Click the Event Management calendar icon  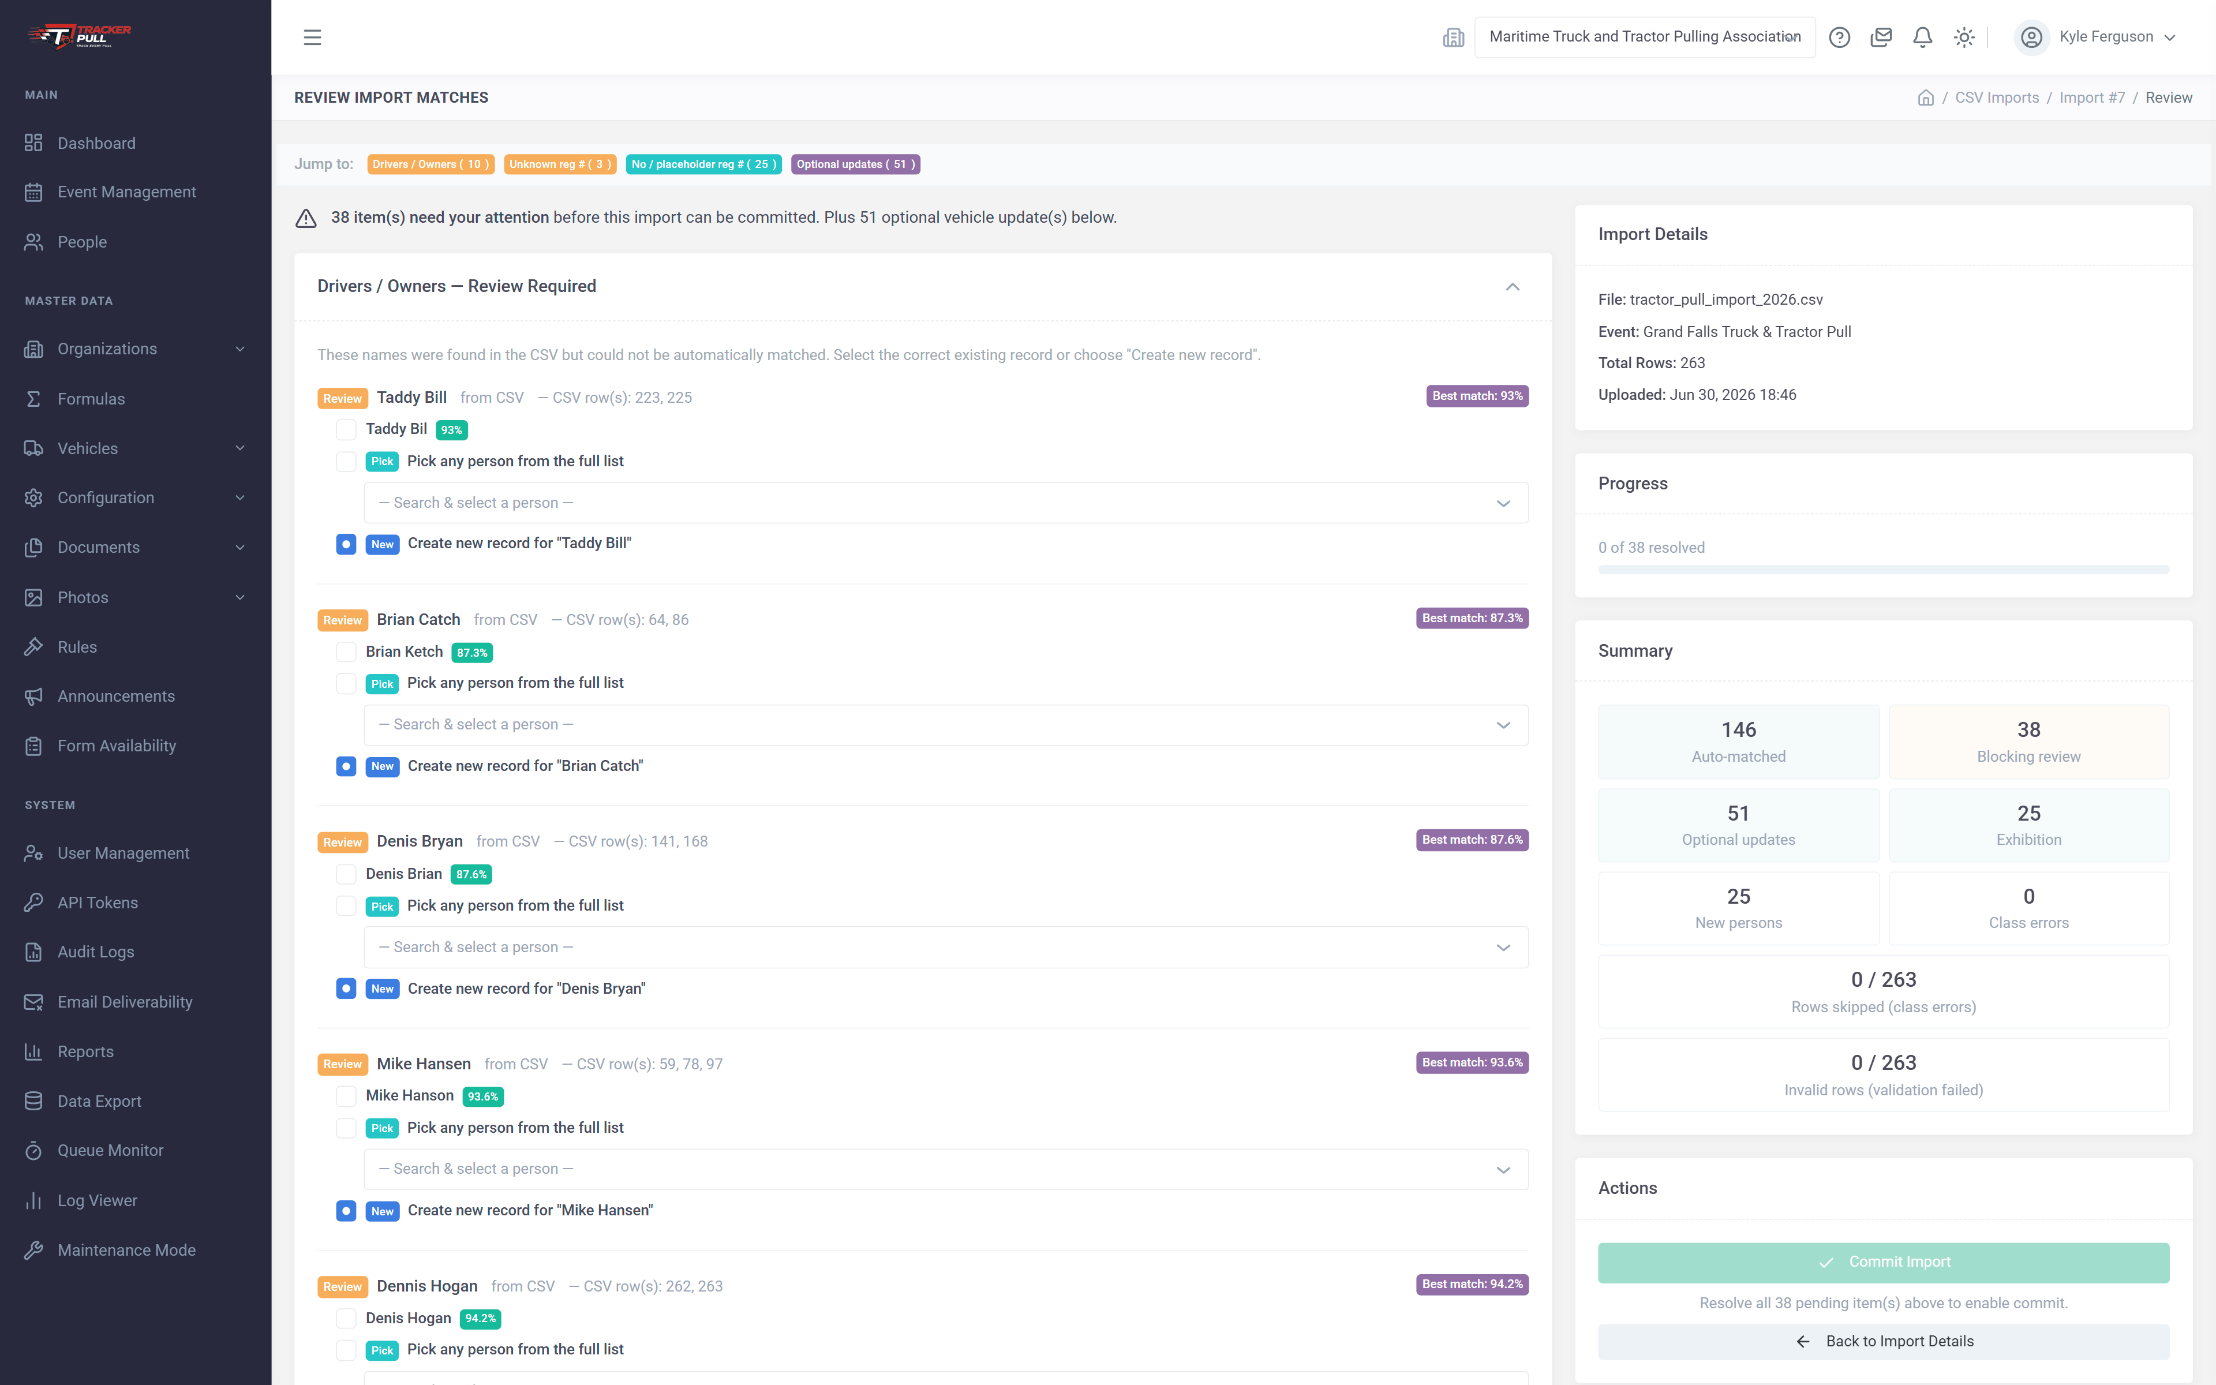click(x=34, y=192)
